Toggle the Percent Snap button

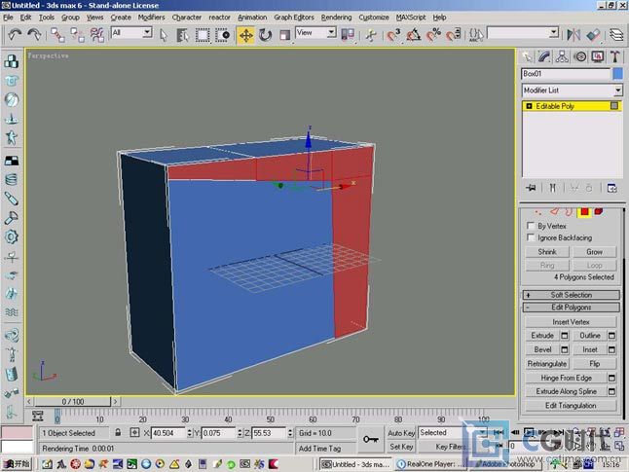(433, 35)
